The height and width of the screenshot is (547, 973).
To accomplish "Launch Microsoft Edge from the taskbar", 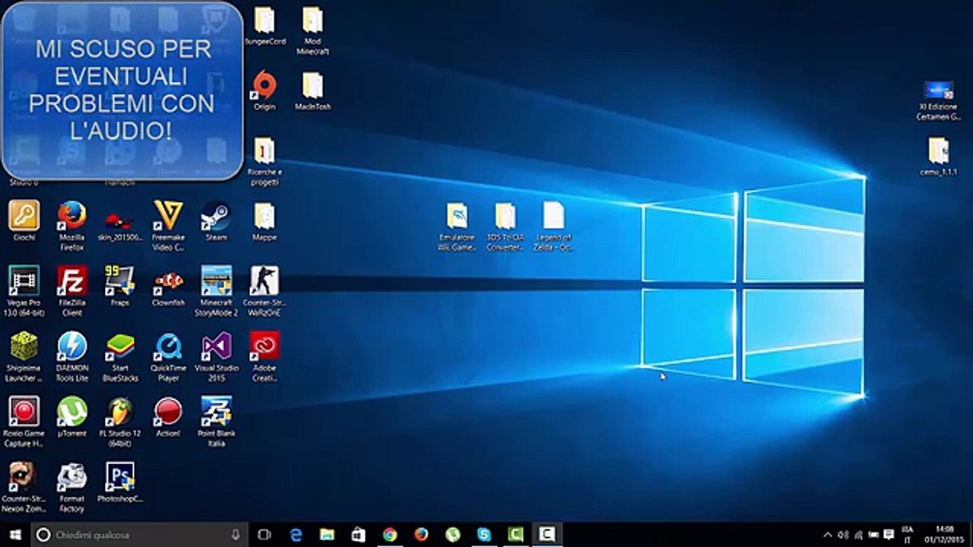I will point(296,535).
